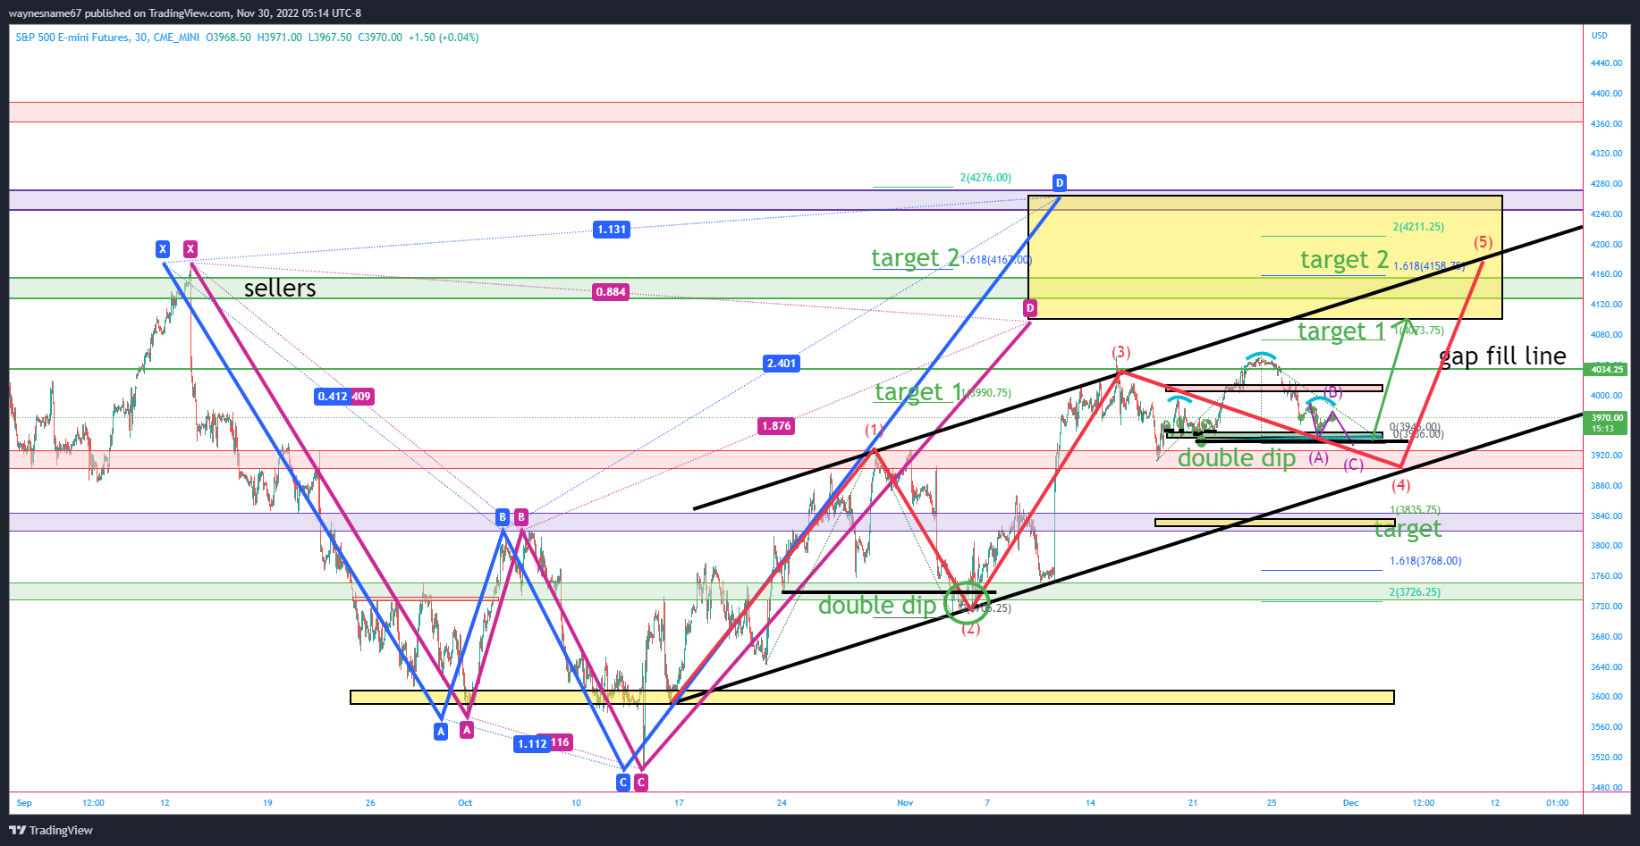
Task: Select the magenta X harmonic point marker
Action: [x=190, y=249]
